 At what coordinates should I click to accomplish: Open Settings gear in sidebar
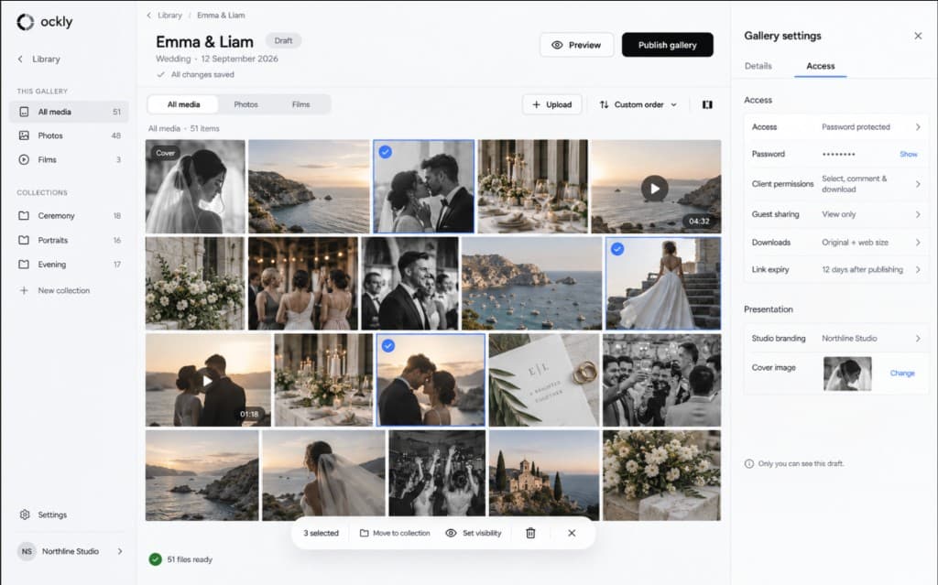[25, 515]
